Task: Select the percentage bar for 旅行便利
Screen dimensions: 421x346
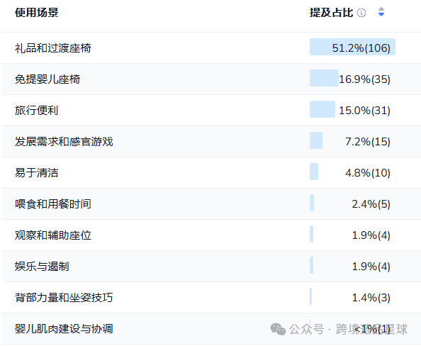Action: pos(322,109)
